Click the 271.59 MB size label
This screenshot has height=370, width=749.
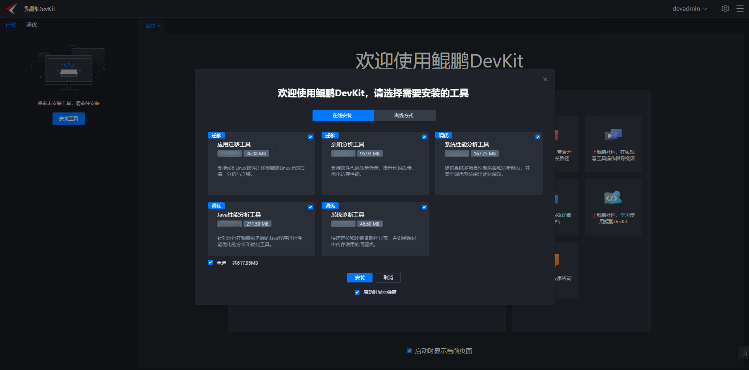257,224
